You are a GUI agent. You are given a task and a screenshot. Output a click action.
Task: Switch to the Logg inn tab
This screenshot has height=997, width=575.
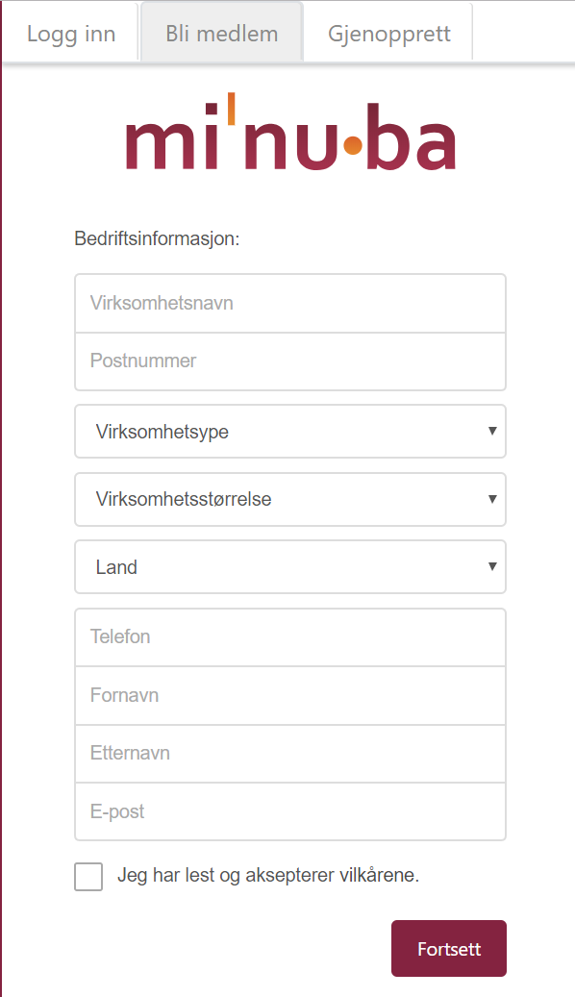click(x=71, y=33)
